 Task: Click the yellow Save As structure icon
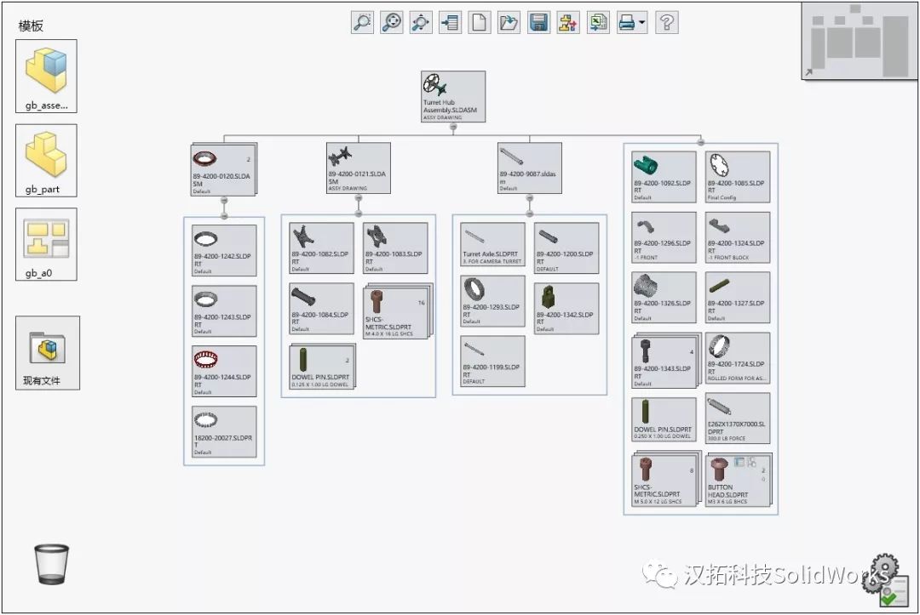(568, 23)
